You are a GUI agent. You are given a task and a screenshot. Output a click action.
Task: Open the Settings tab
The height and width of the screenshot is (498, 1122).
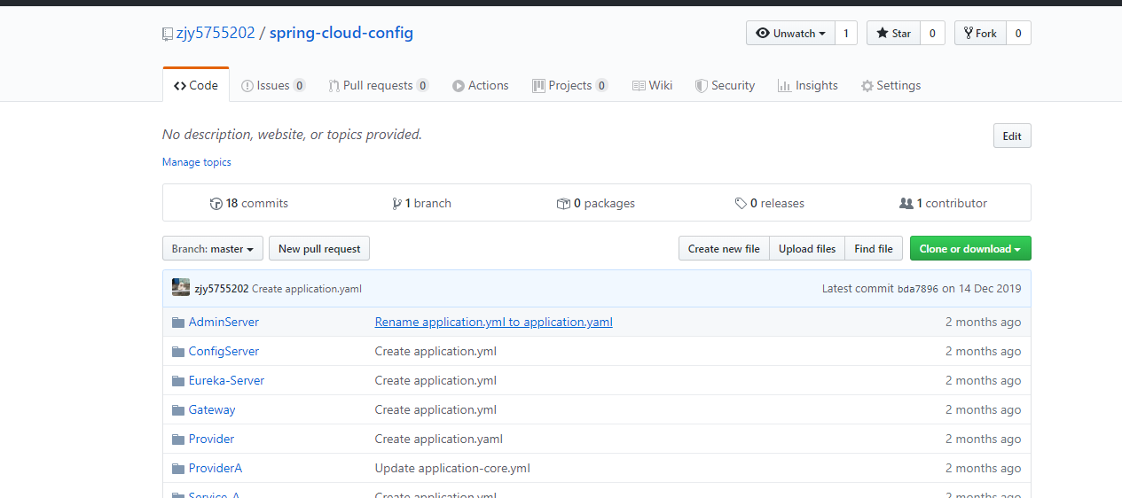[x=891, y=86]
